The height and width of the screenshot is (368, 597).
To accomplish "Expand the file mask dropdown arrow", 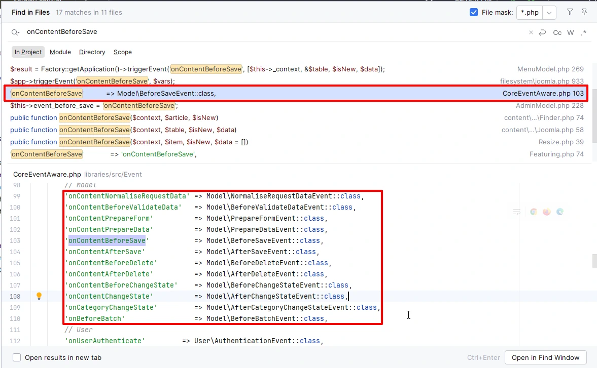I will (x=549, y=13).
